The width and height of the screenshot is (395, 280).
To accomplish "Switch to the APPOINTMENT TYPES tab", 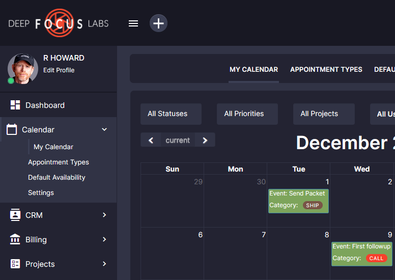I will point(326,69).
